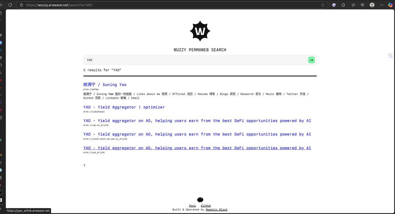Open the purple wallet extension icon
This screenshot has height=214, width=395.
point(334,5)
